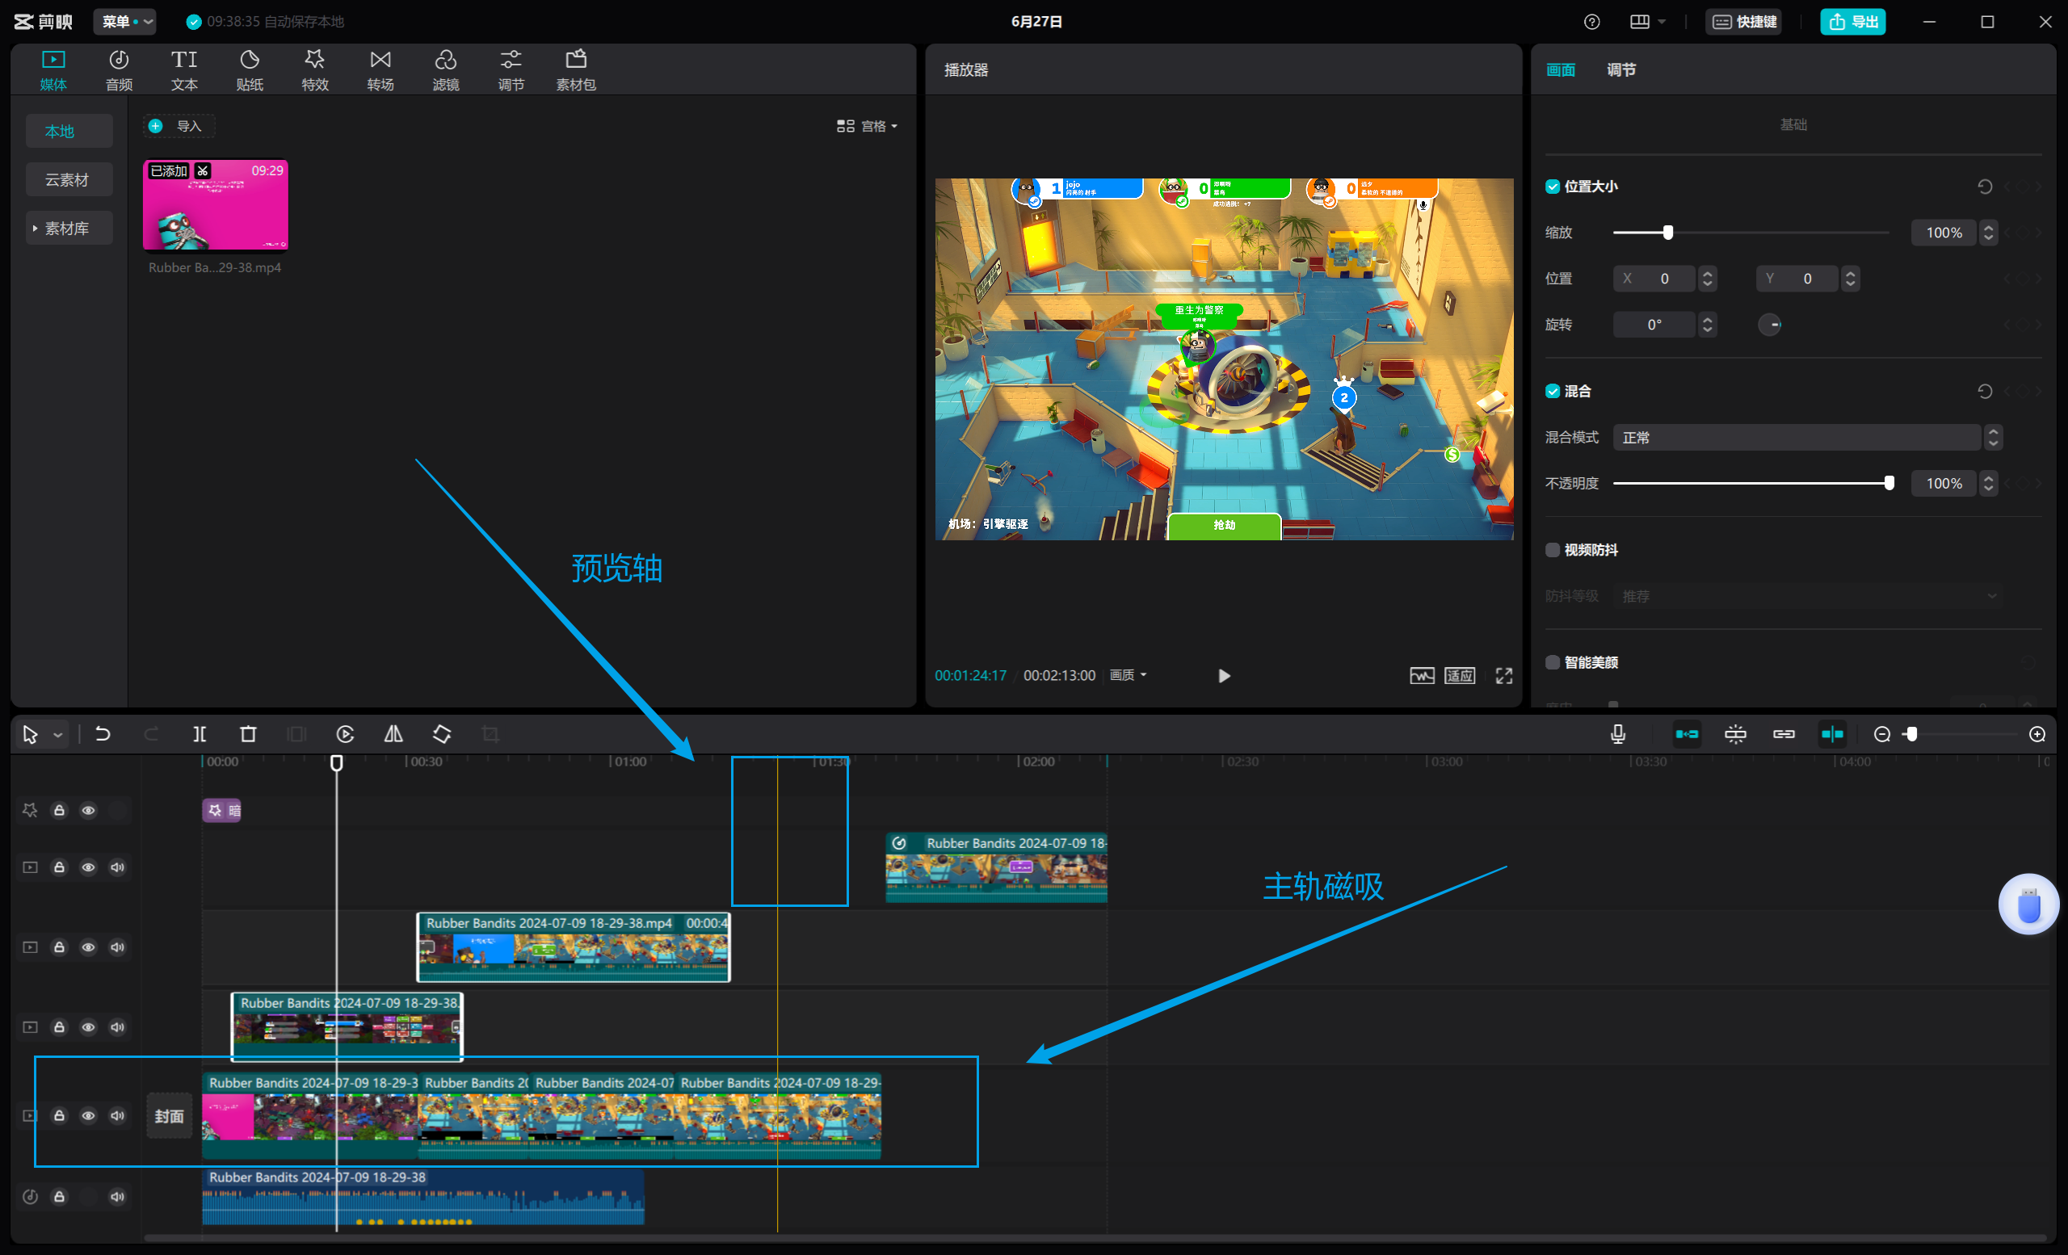The image size is (2068, 1255).
Task: Open the 调节 adjust icon in top toolbar
Action: pyautogui.click(x=511, y=70)
